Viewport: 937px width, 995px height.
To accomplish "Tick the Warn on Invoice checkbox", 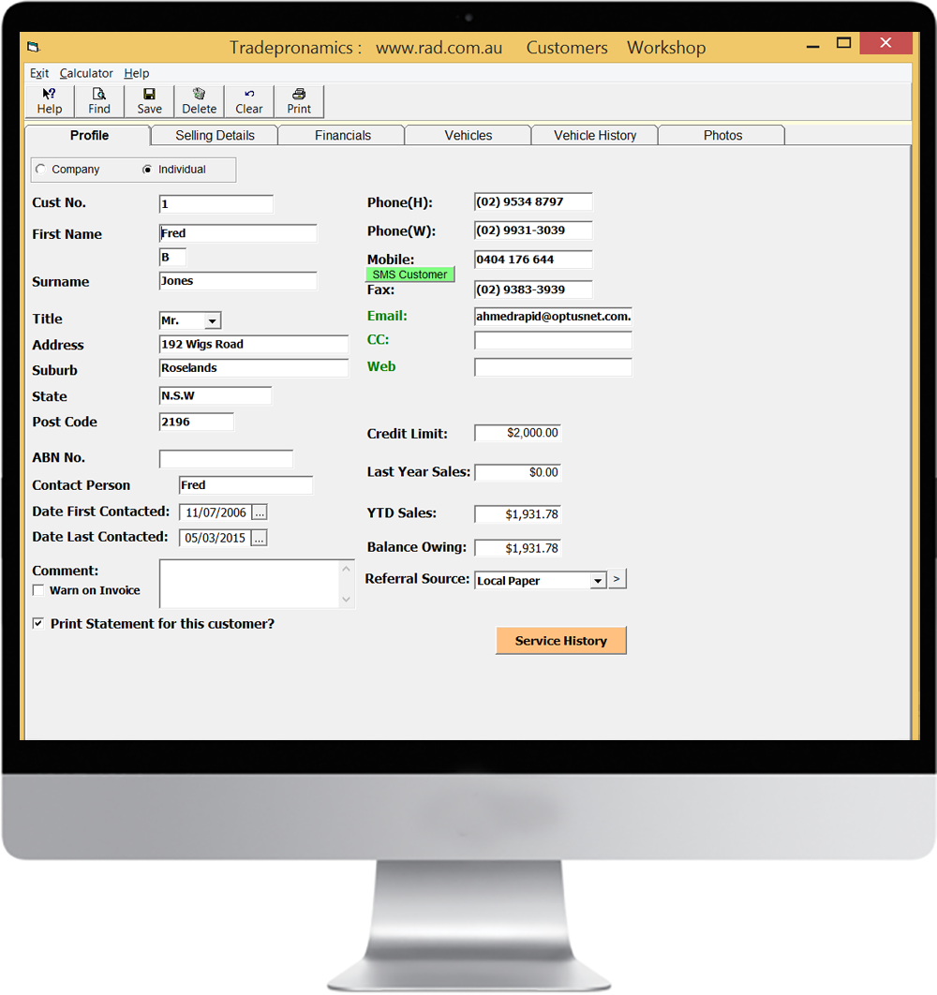I will coord(38,590).
